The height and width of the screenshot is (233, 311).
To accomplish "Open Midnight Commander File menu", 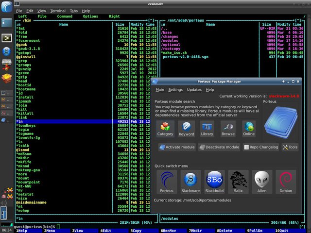I will [42, 17].
